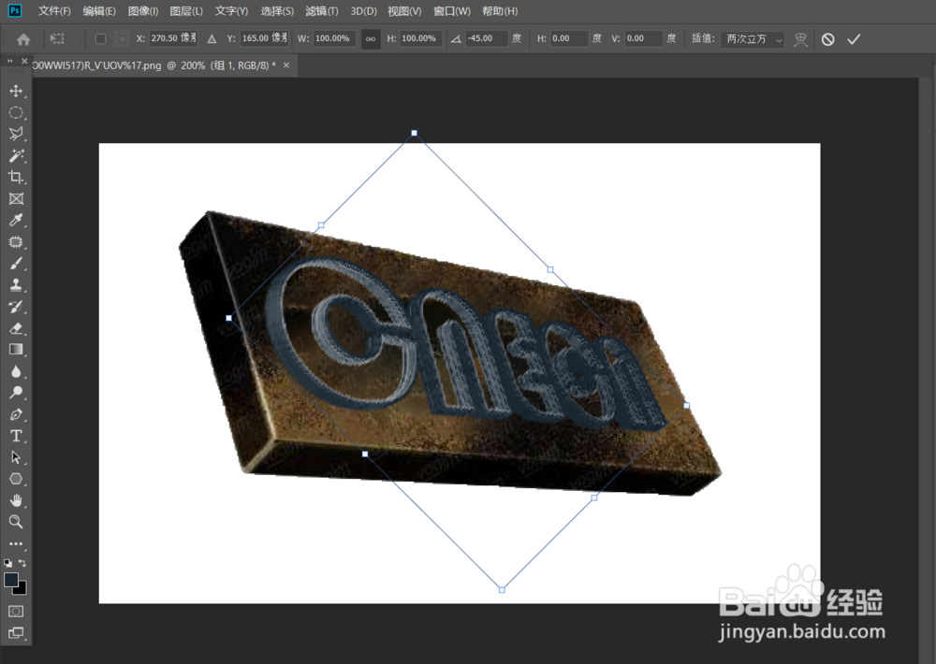The height and width of the screenshot is (664, 936).
Task: Close the document tab
Action: point(286,65)
